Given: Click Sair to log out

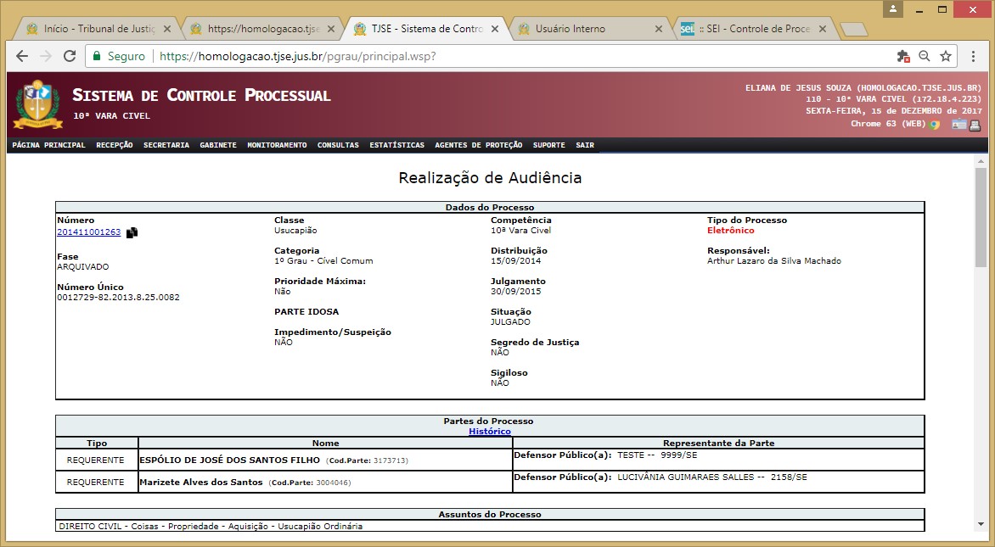Looking at the screenshot, I should [x=585, y=145].
